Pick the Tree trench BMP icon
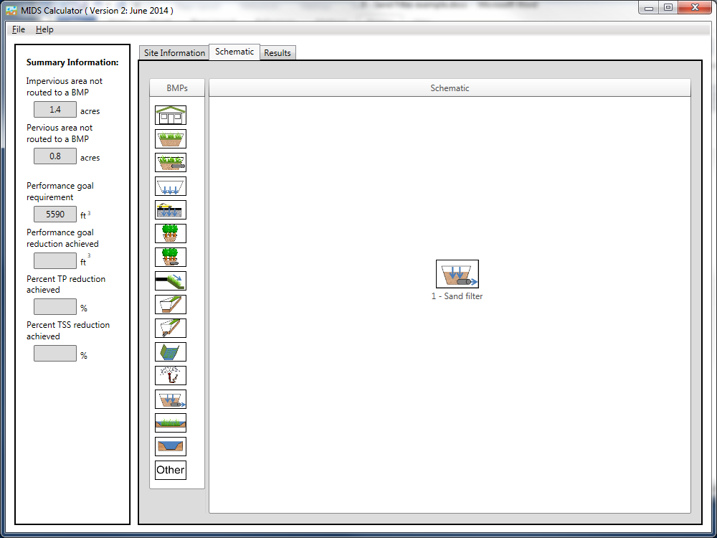Screen dimensions: 717x538 (170, 233)
